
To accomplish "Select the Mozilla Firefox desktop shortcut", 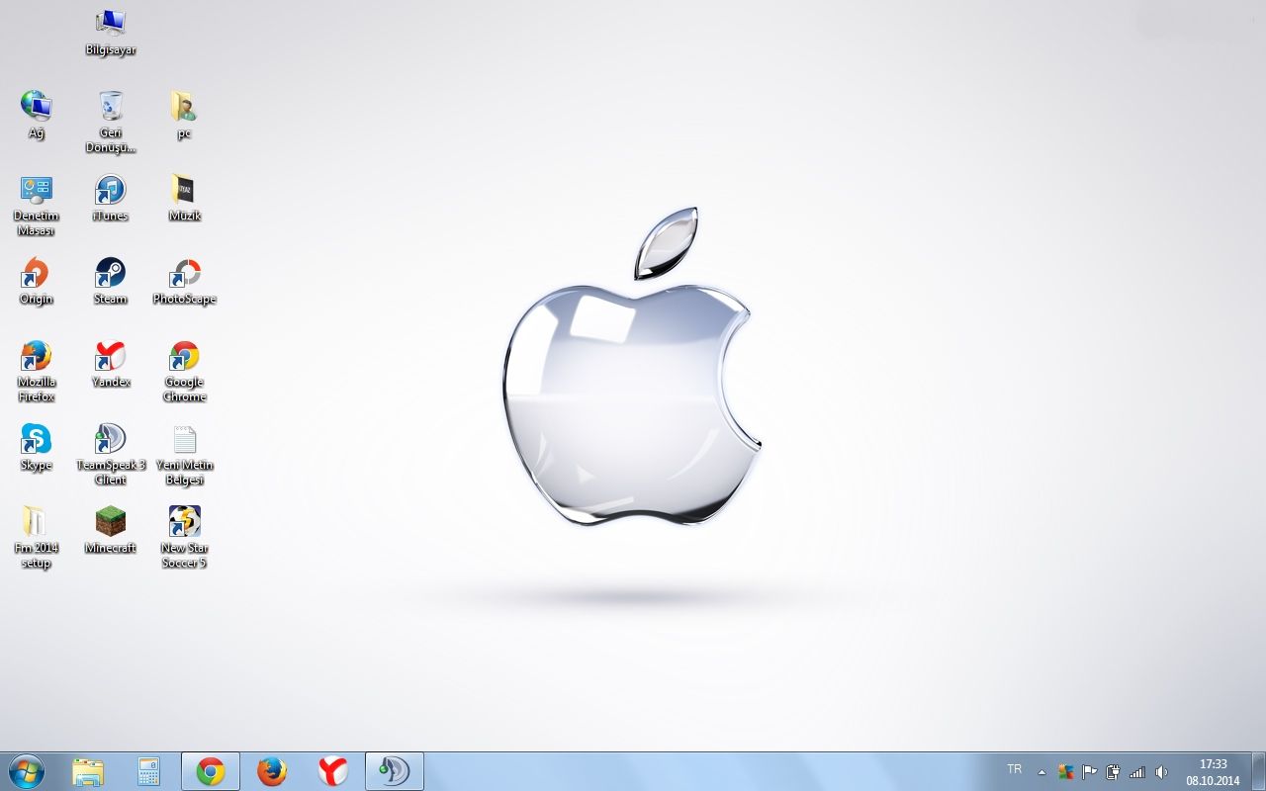I will (x=37, y=372).
